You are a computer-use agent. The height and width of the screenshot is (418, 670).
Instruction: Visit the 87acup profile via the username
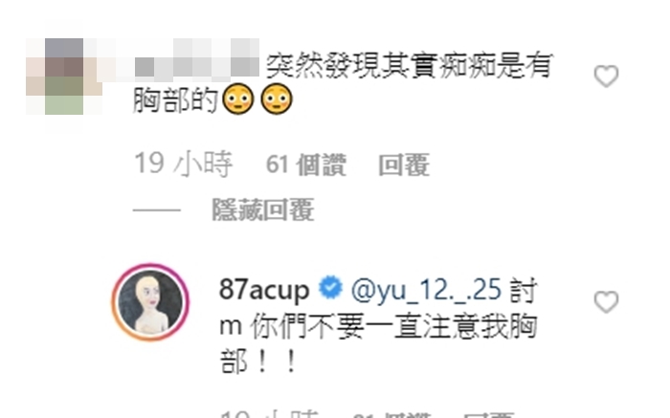(264, 290)
